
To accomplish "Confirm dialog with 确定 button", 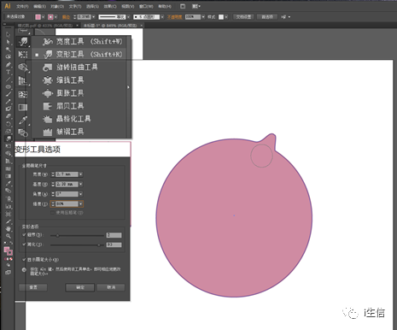I will click(80, 287).
